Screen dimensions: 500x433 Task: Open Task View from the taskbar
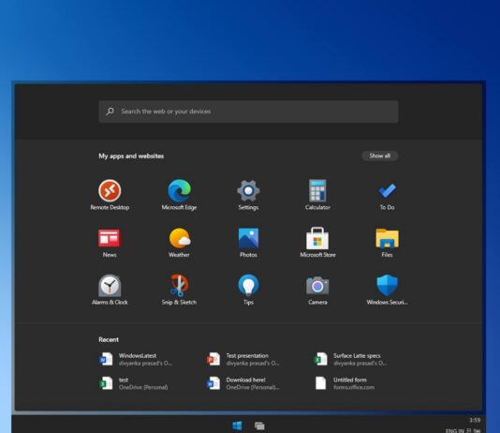259,426
